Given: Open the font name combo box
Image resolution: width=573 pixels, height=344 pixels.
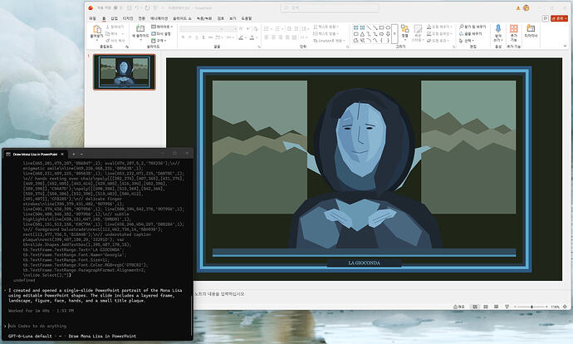Looking at the screenshot, I should coord(201,28).
